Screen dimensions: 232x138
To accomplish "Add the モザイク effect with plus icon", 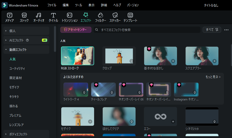I will click(90, 122).
